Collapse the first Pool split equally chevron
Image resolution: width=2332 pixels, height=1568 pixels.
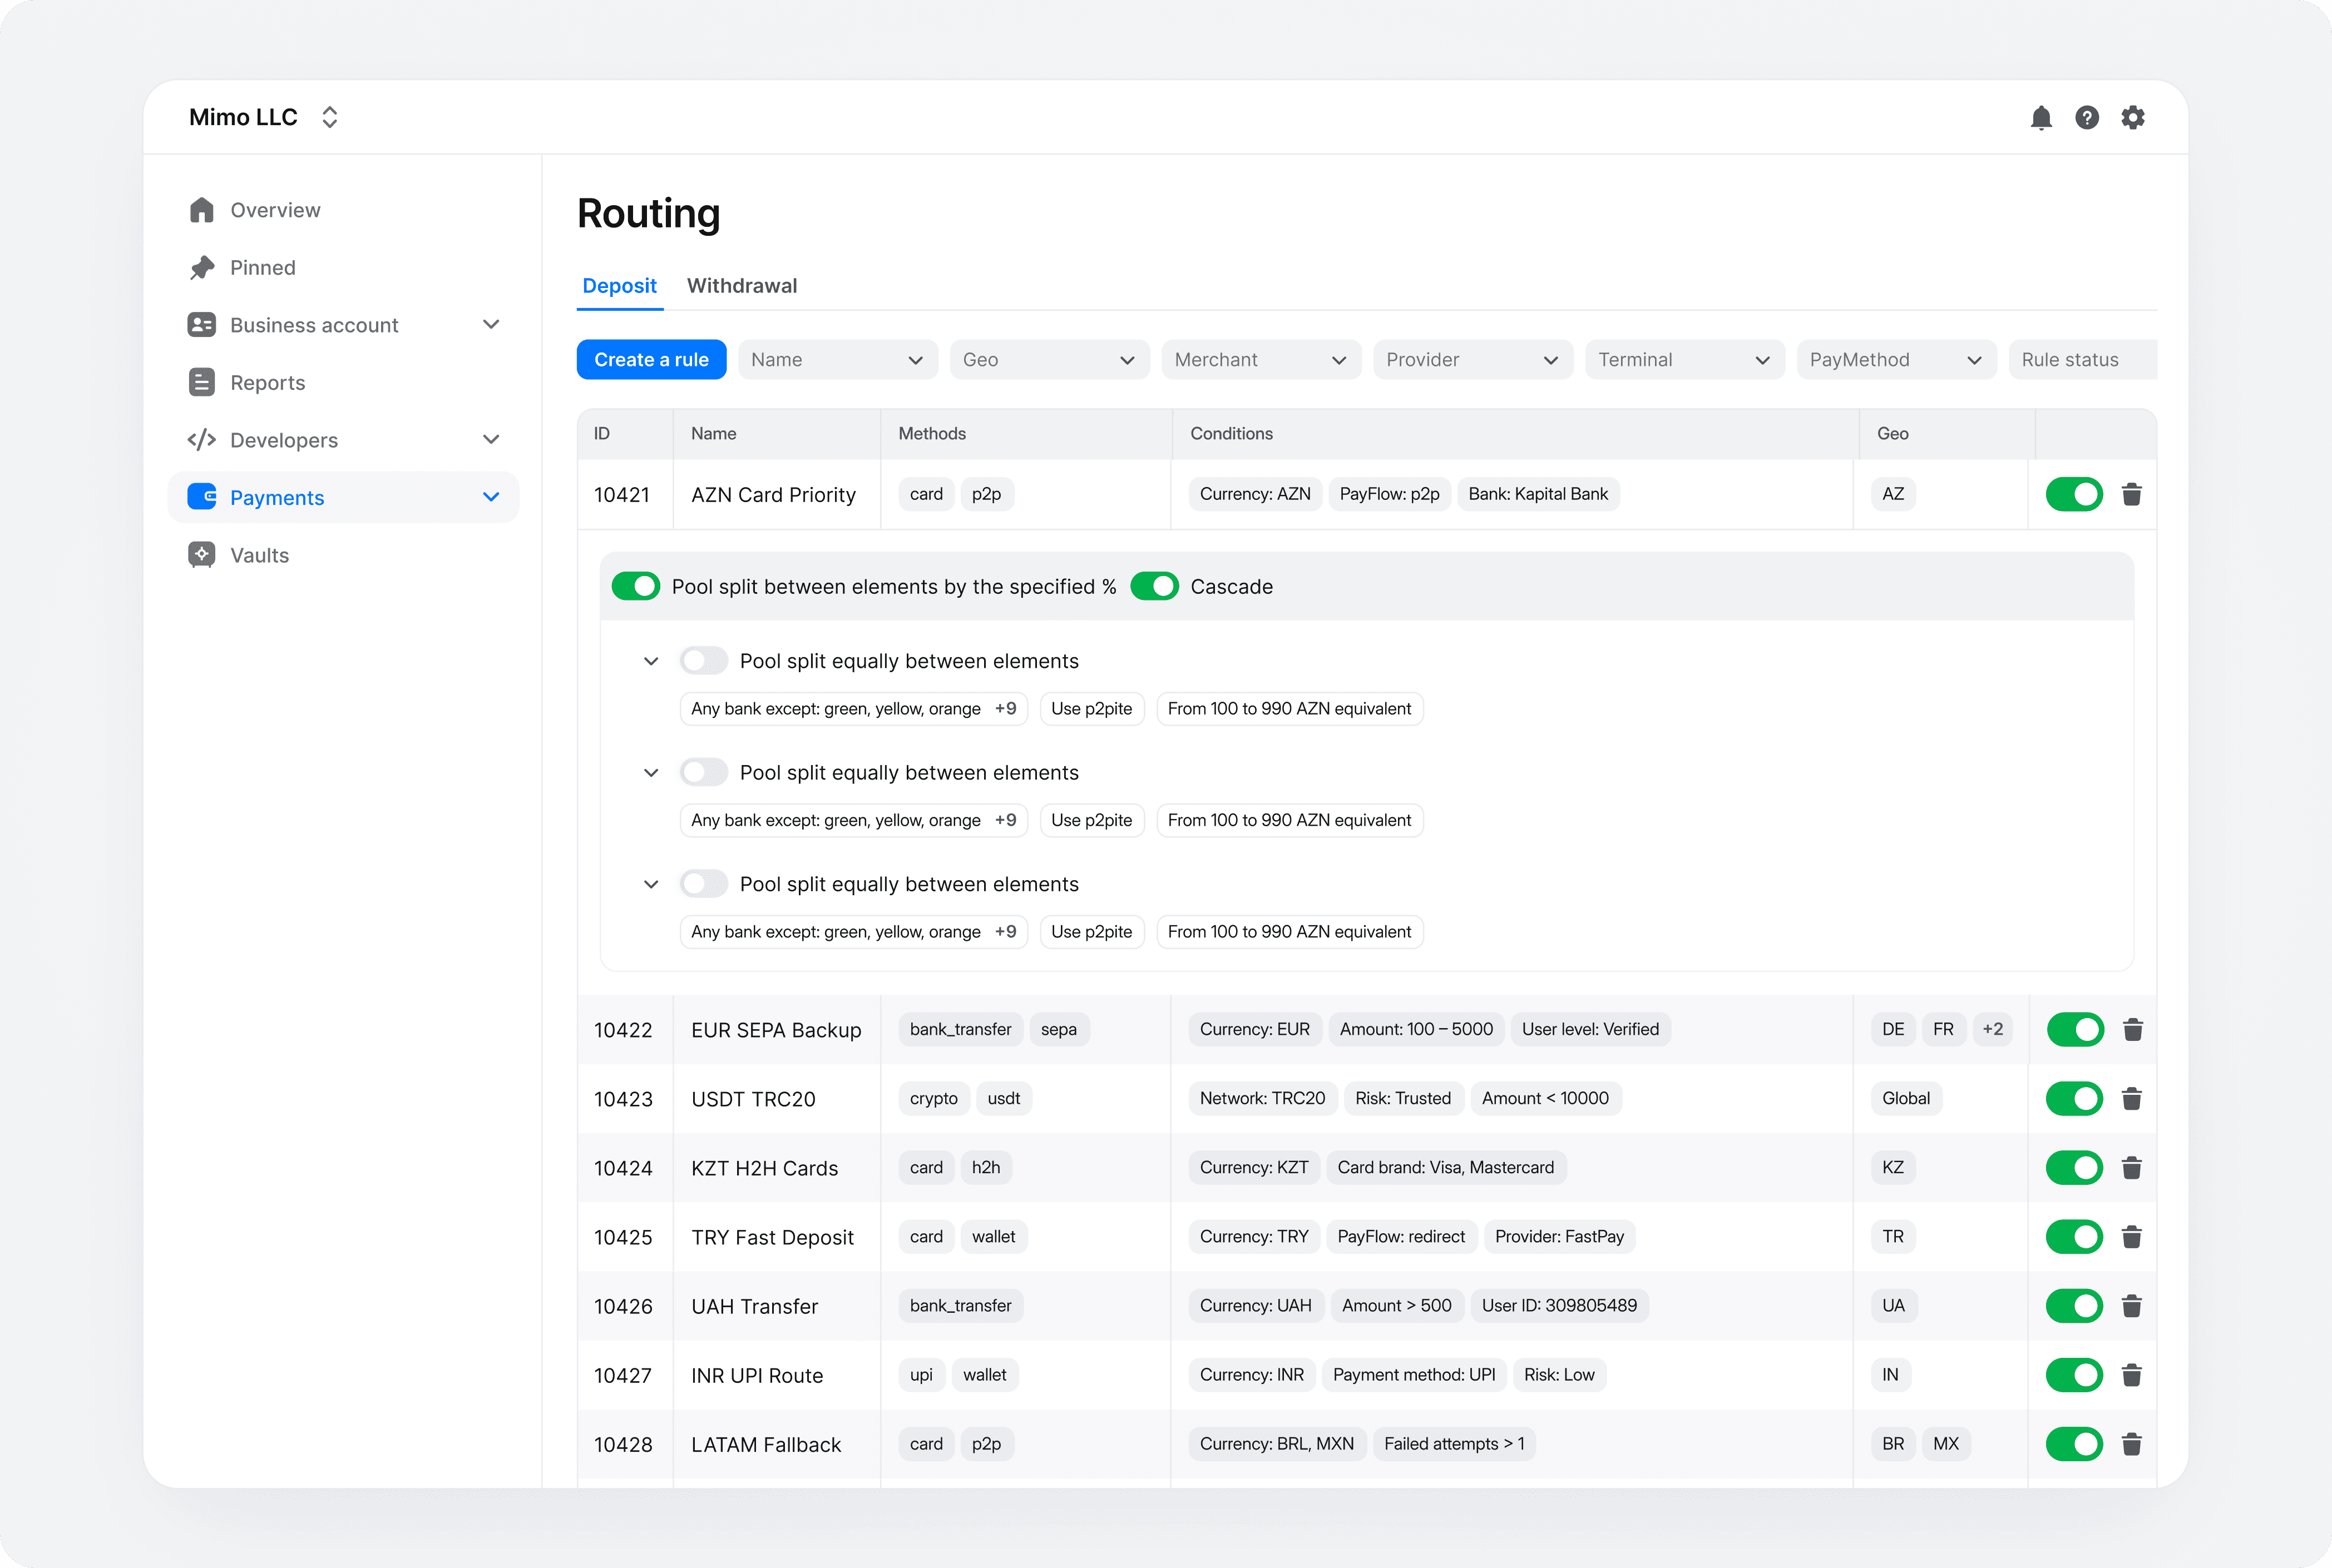(x=651, y=661)
